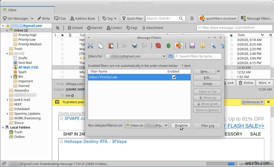Click the quickFilters Assistant toolbar button

click(218, 18)
